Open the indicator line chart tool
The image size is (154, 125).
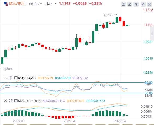(123, 4)
